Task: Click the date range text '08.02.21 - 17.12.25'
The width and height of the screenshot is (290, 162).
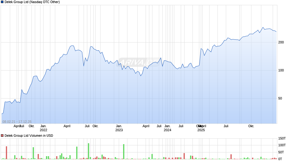Action: coord(17,122)
